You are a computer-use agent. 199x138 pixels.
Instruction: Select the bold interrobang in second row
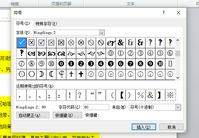click(21, 53)
